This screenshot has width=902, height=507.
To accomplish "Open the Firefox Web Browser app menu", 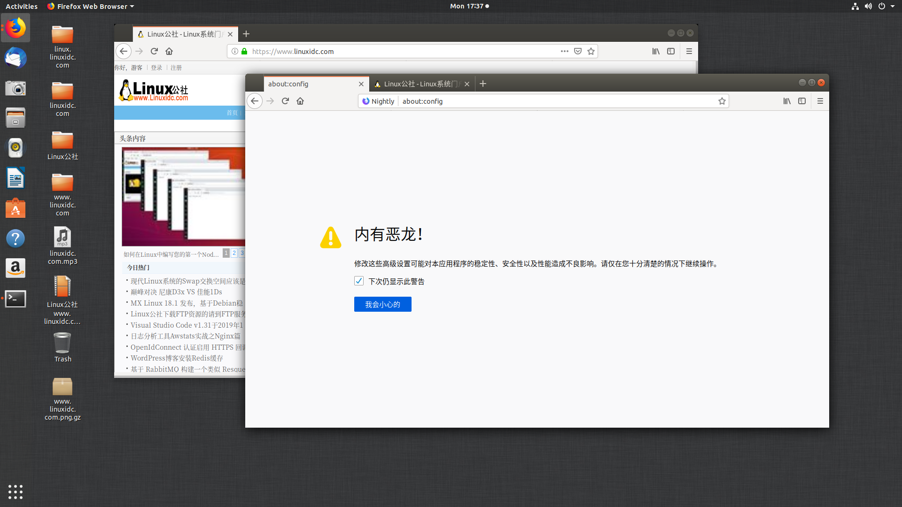I will point(91,6).
